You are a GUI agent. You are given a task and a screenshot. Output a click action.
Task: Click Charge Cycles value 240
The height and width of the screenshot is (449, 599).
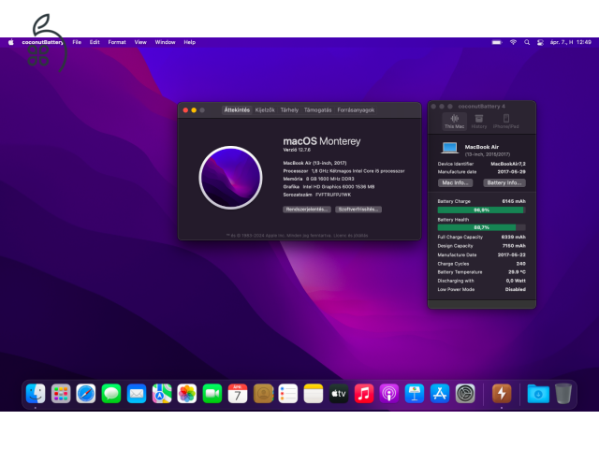520,264
